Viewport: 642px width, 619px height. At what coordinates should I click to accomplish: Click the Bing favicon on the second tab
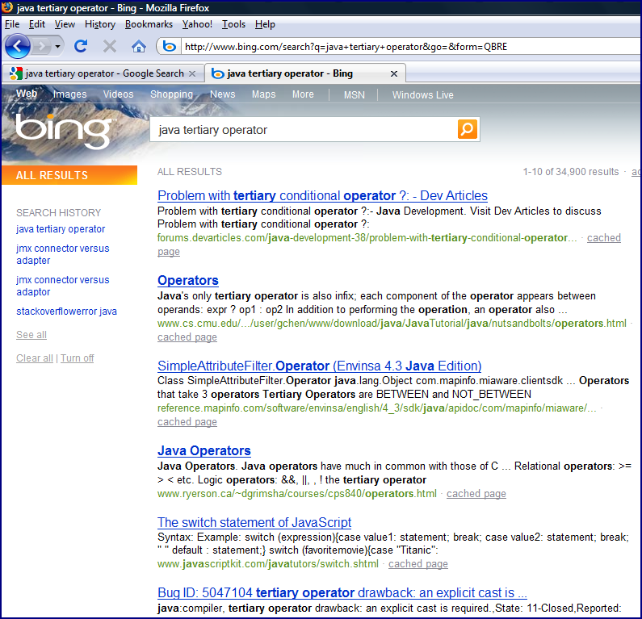pyautogui.click(x=217, y=73)
